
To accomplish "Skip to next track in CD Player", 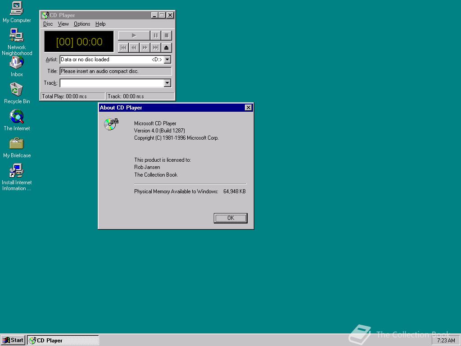I will [155, 48].
